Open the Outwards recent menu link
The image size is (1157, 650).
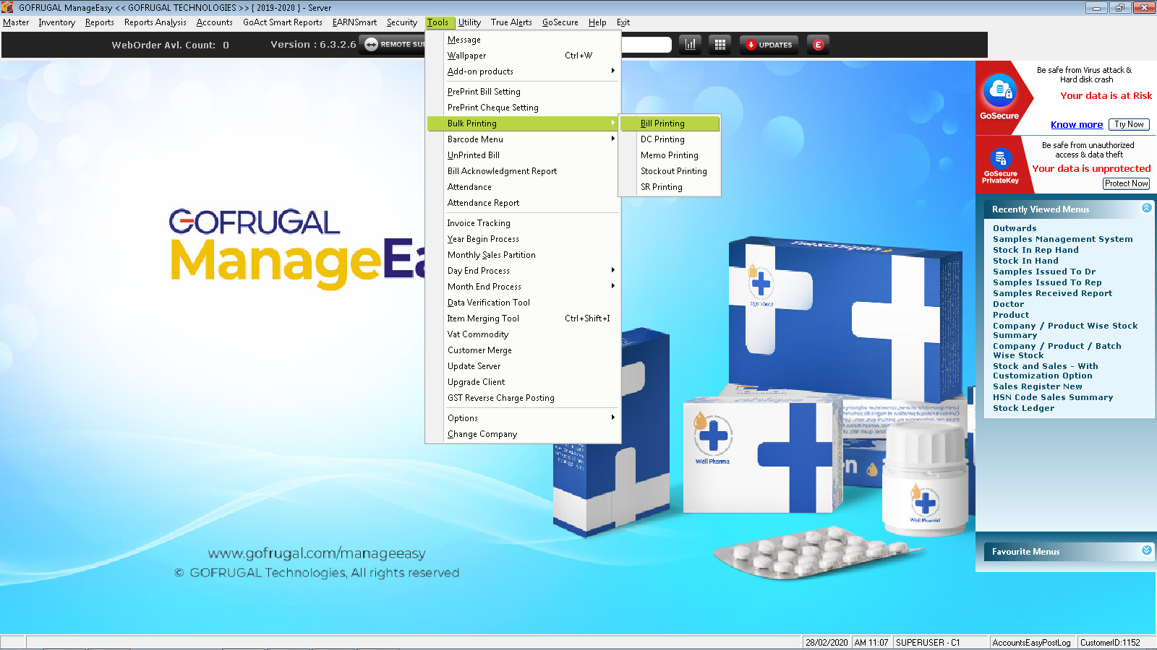point(1015,228)
